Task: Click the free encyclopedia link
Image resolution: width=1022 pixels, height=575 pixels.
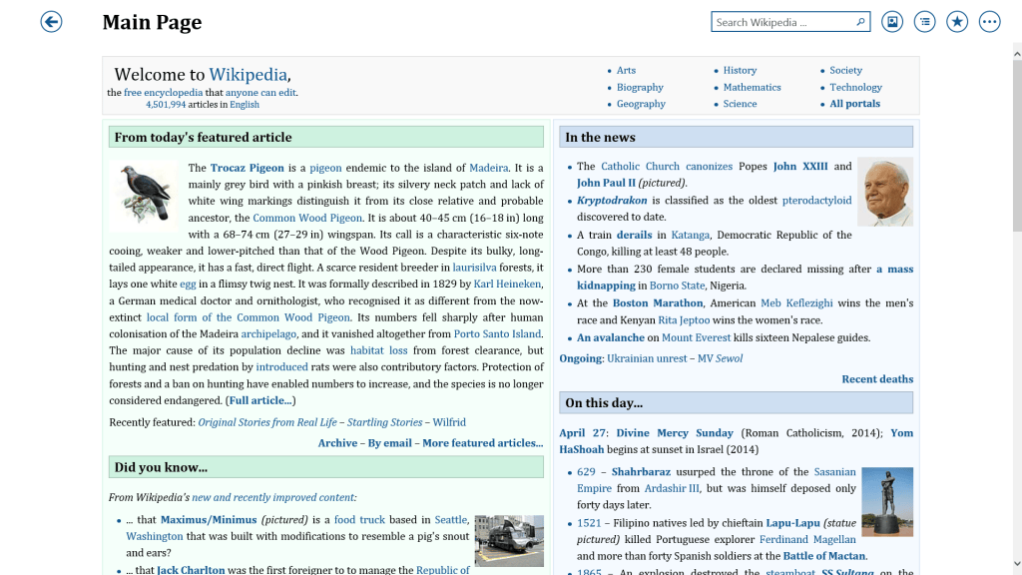Action: [163, 93]
